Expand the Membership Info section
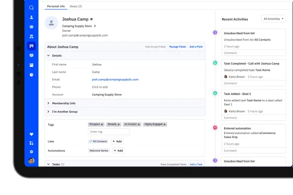The image size is (293, 195). [125, 103]
